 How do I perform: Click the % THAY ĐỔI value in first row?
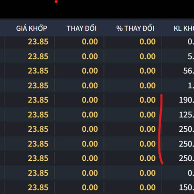point(147,42)
